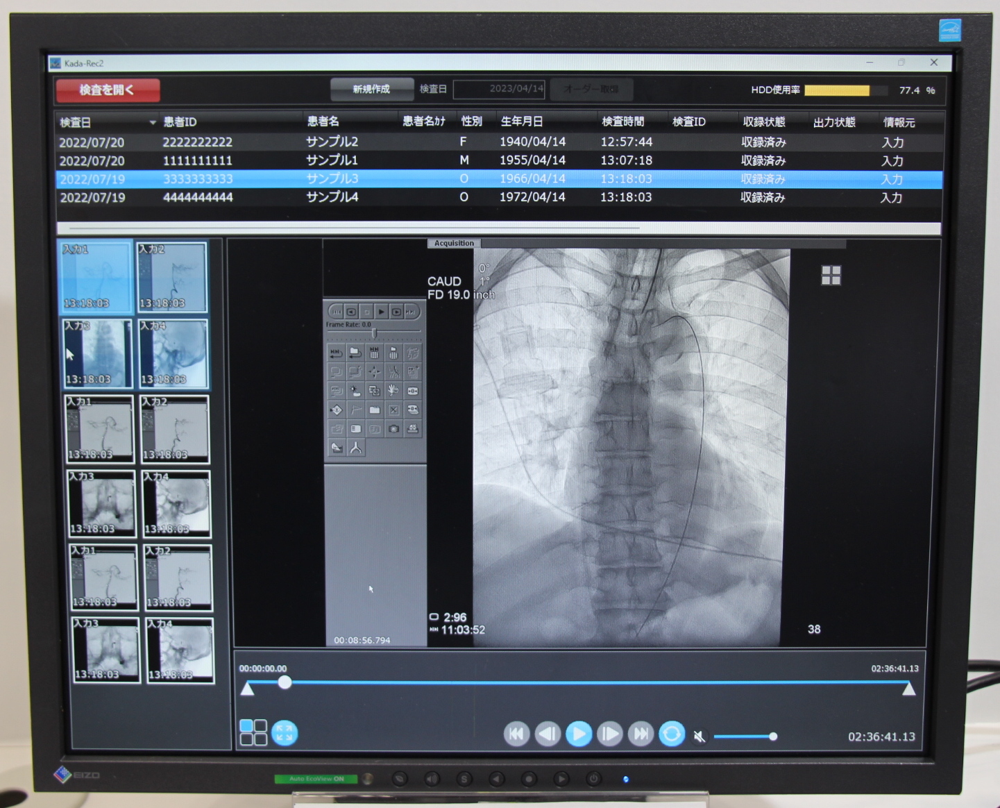Click the 検査日 column sort arrow
1000x808 pixels.
click(x=152, y=123)
